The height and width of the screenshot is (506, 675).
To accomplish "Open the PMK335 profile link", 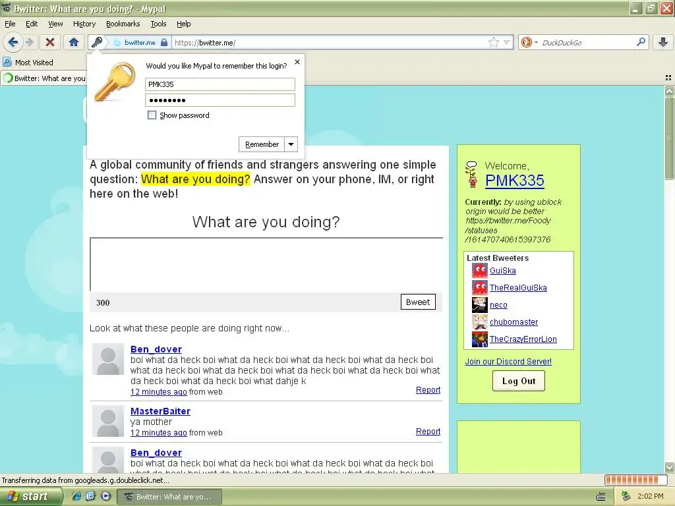I will 515,181.
